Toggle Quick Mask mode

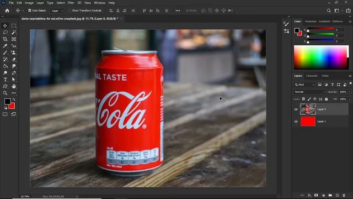pos(5,114)
